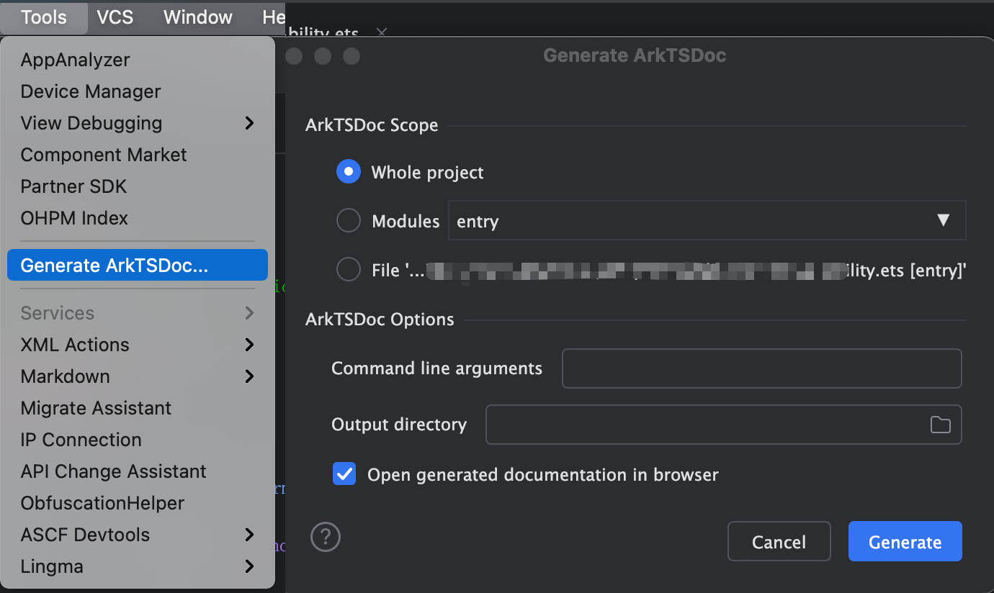
Task: Choose IP Connection menu entry
Action: (x=138, y=440)
